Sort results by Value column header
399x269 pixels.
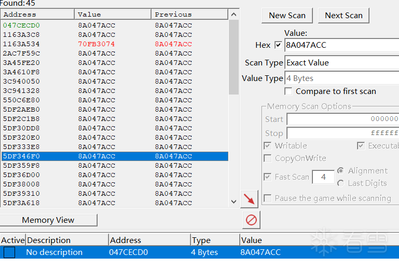point(113,14)
